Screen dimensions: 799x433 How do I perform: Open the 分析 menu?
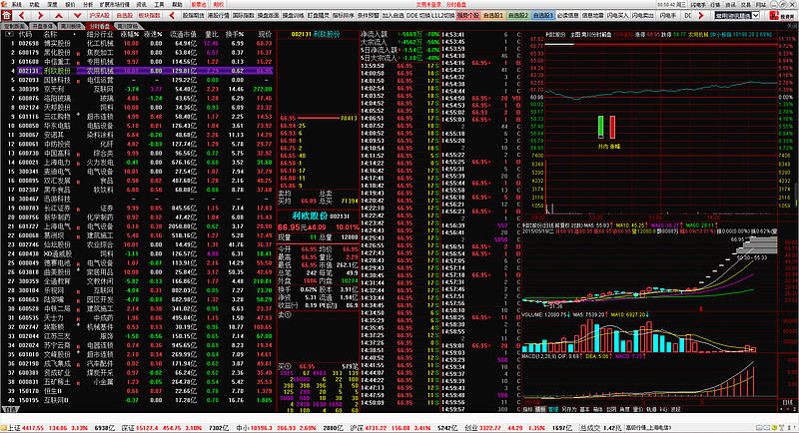pyautogui.click(x=88, y=4)
